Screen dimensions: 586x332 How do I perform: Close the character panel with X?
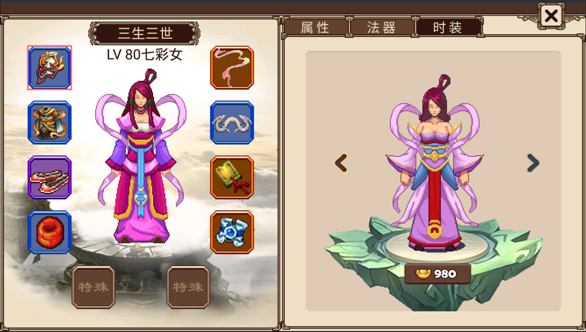click(552, 16)
